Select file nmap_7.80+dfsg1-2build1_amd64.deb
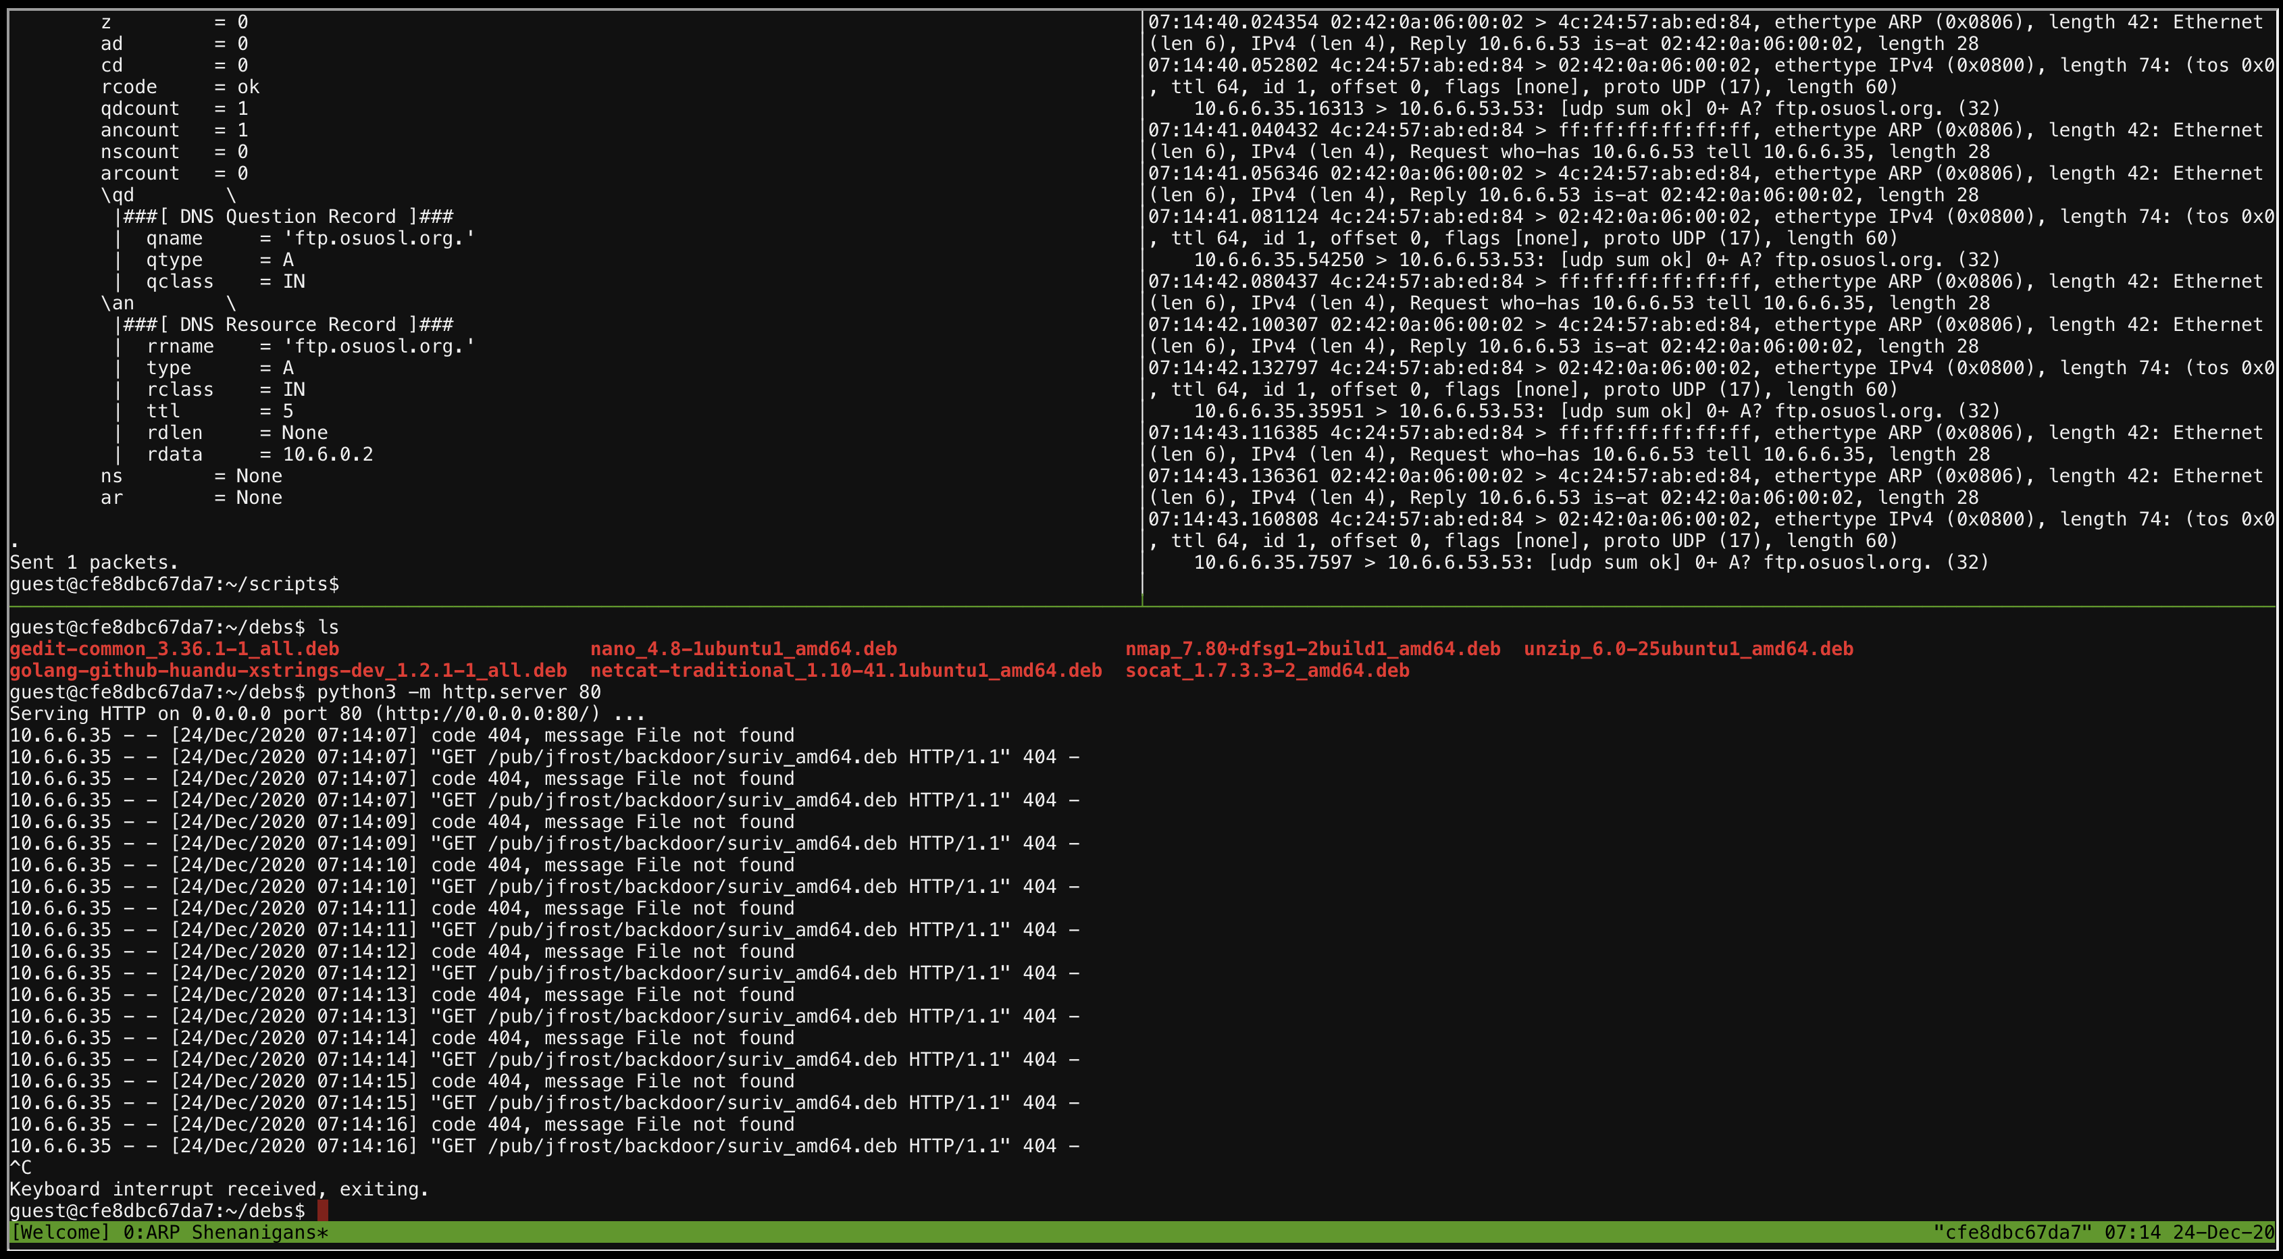This screenshot has height=1259, width=2283. click(x=1312, y=648)
